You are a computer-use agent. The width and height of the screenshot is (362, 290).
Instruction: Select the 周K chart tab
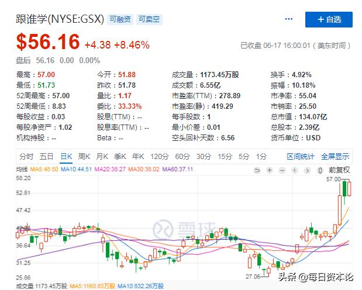click(x=84, y=157)
